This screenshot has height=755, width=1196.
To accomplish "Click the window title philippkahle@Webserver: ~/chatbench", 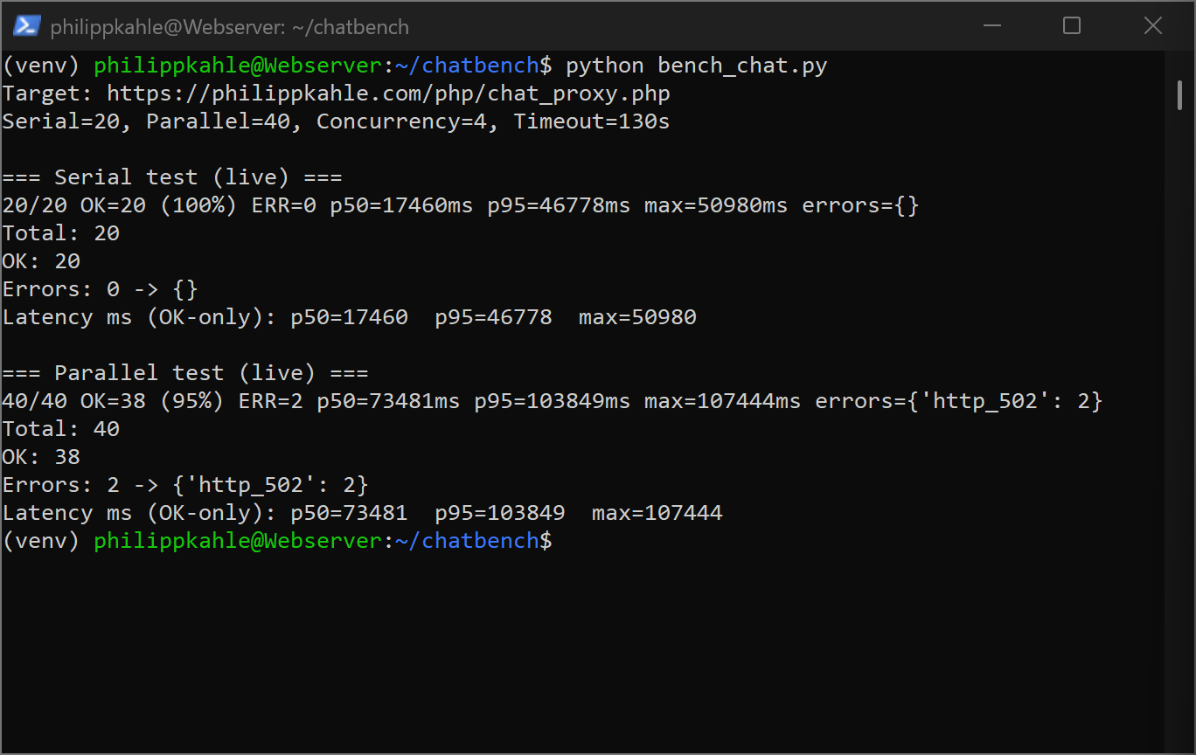I will (x=229, y=27).
